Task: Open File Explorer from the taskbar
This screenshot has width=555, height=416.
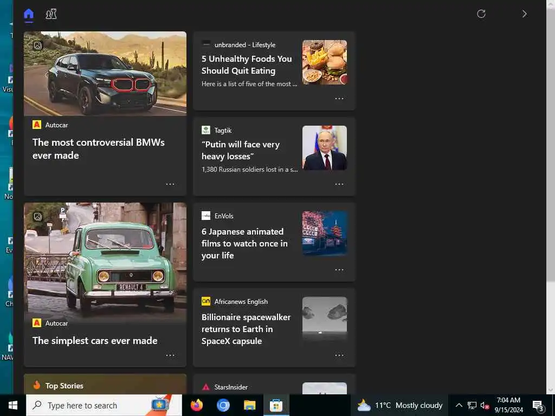Action: tap(249, 405)
